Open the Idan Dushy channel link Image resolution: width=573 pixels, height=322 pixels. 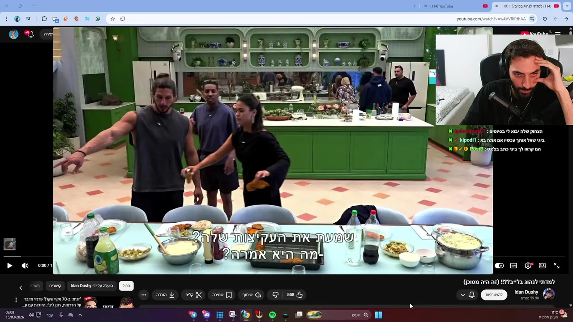526,292
